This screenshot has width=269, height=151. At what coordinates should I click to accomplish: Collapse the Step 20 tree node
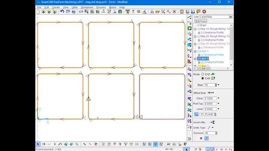pos(195,36)
